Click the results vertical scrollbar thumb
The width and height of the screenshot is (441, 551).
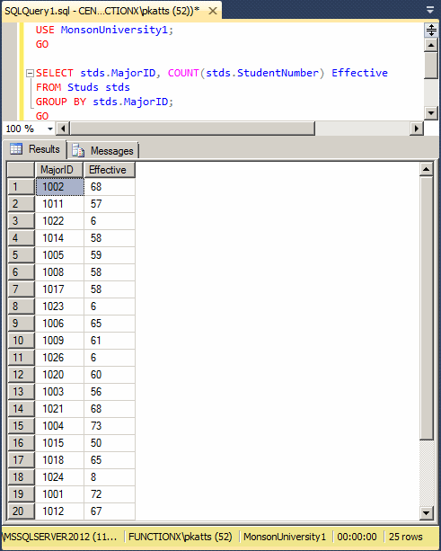427,308
